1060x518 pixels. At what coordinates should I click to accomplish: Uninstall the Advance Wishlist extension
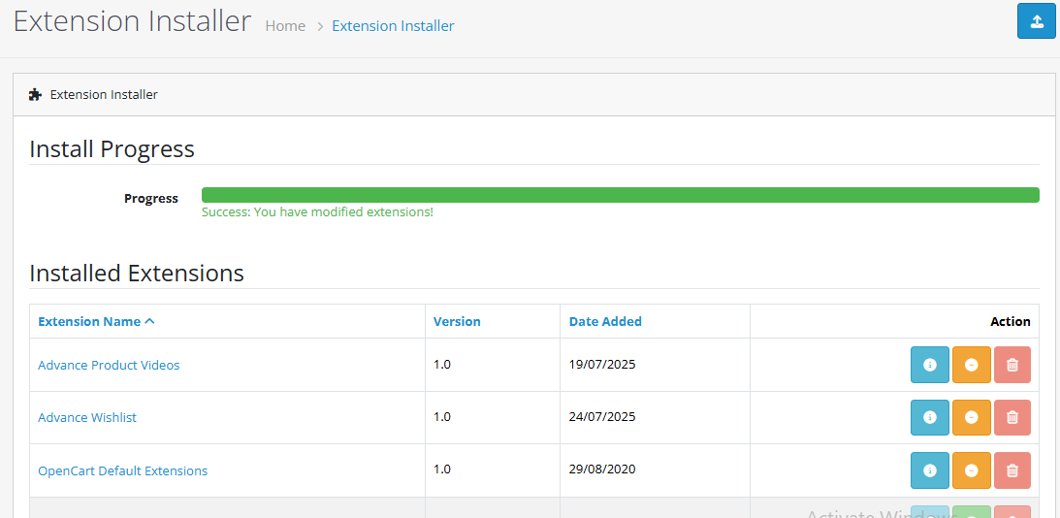click(x=971, y=417)
